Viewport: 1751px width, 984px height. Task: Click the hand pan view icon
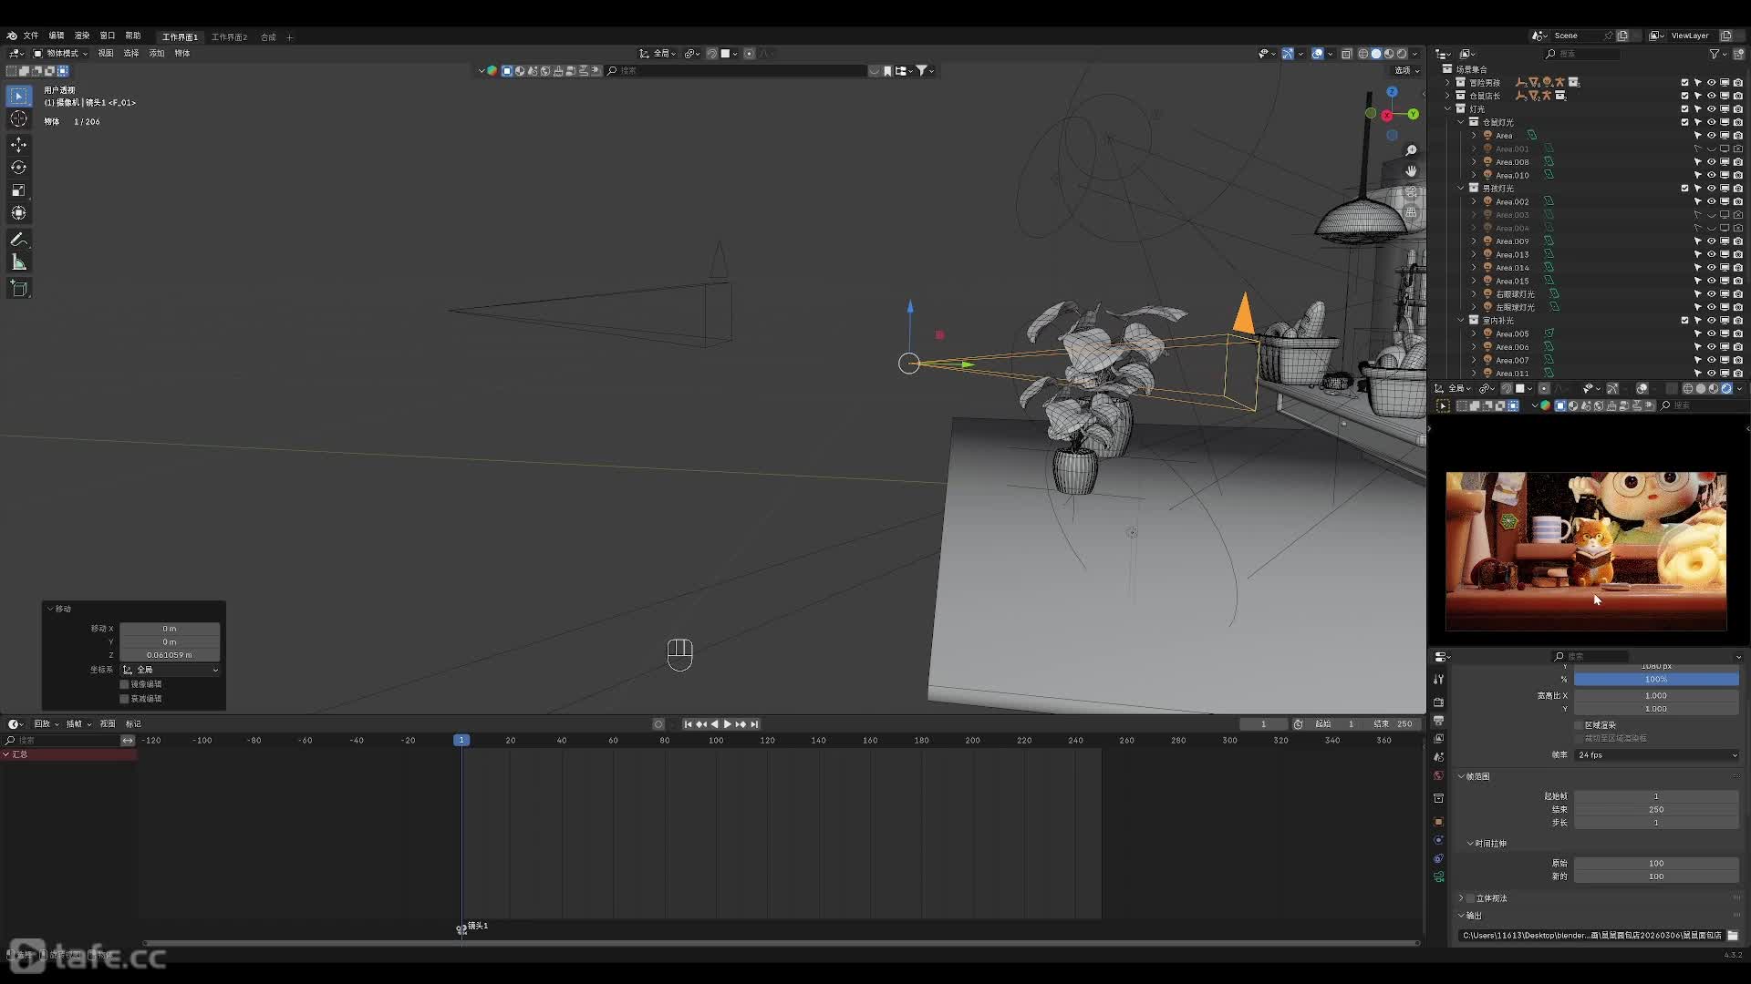pyautogui.click(x=1411, y=171)
